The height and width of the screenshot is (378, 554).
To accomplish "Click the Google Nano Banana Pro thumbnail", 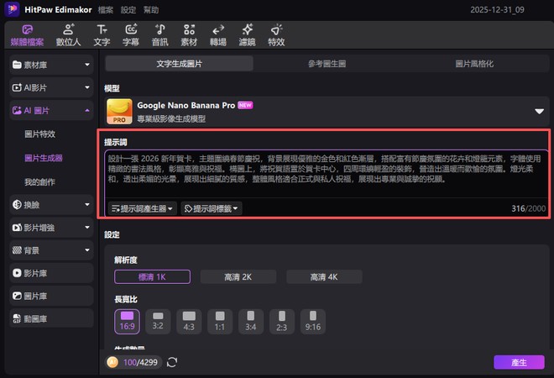I will coord(119,112).
